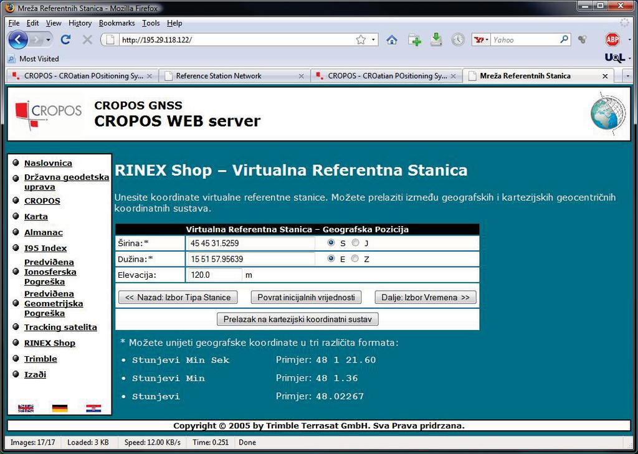Open the Karta sidebar link

[36, 217]
